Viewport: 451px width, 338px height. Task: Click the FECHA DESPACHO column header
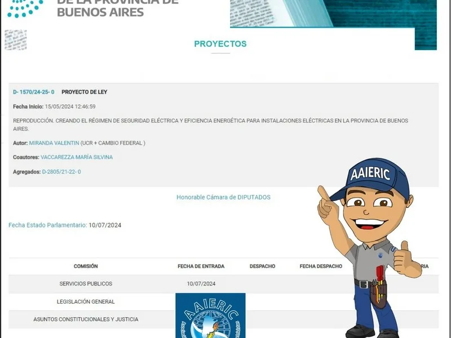[x=321, y=266]
